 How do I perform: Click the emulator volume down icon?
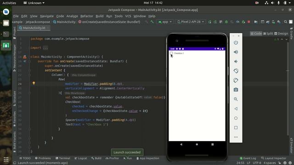tap(236, 61)
